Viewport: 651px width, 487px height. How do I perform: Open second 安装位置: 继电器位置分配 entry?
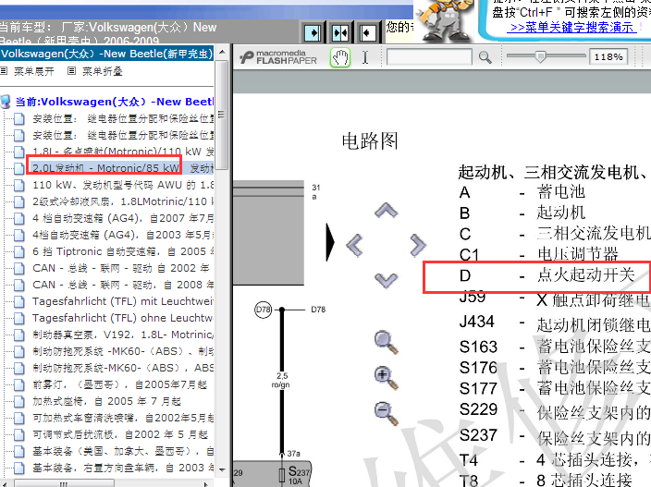coord(123,135)
